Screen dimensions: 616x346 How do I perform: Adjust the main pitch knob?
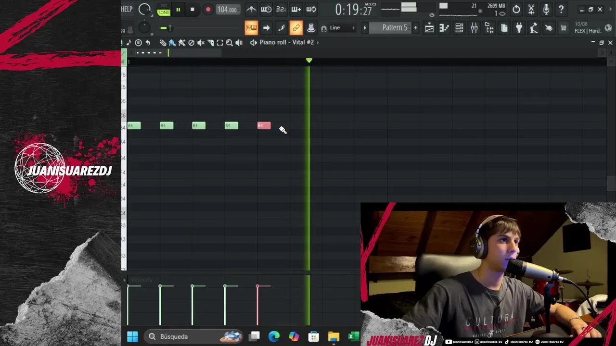(x=144, y=28)
